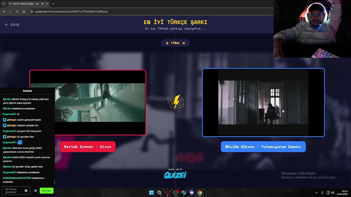This screenshot has width=351, height=197.
Task: Click the Quizei logo at the bottom
Action: [175, 175]
